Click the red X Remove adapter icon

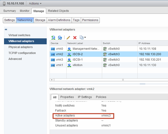pos(75,38)
